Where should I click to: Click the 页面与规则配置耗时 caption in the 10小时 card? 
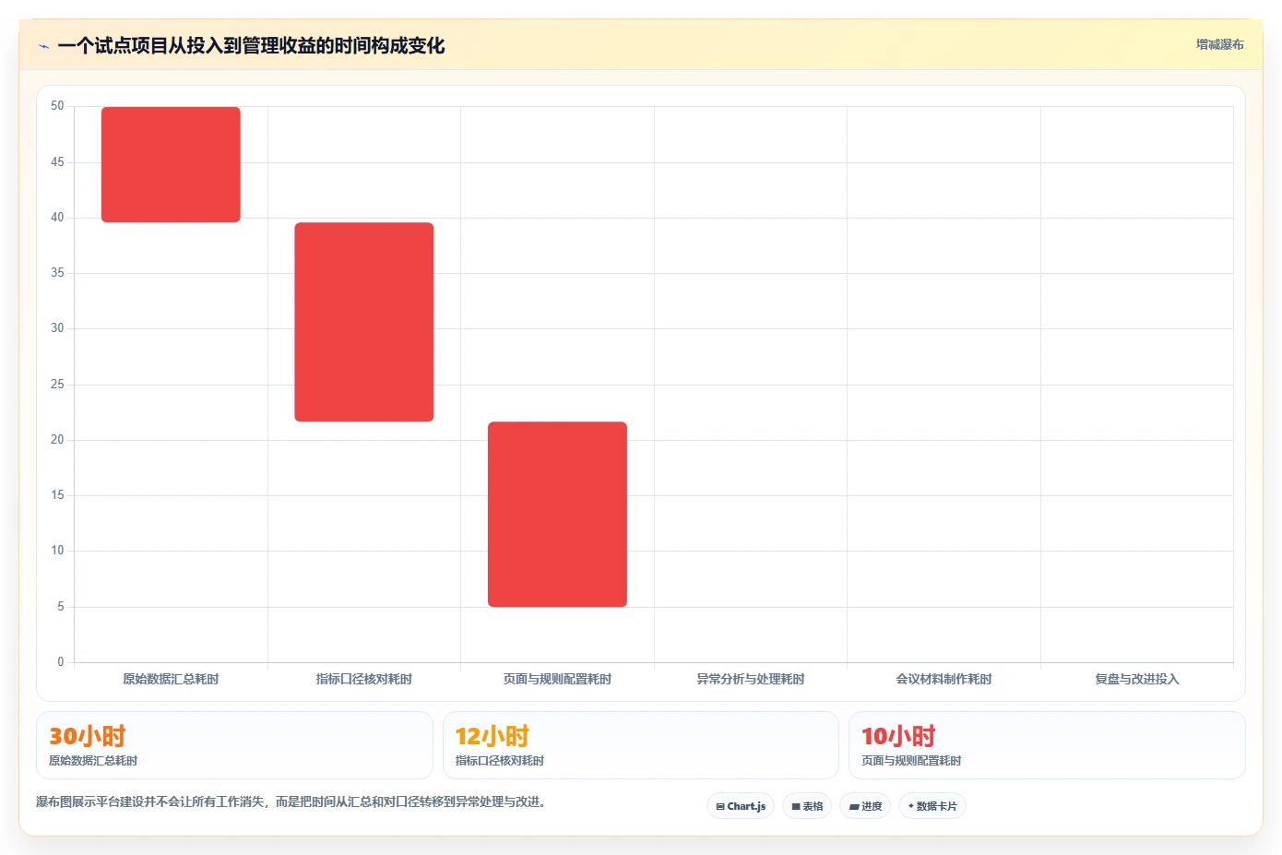point(911,761)
